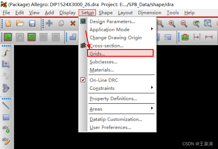
Task: Click the Delete tool (orange X)
Action: (73, 23)
